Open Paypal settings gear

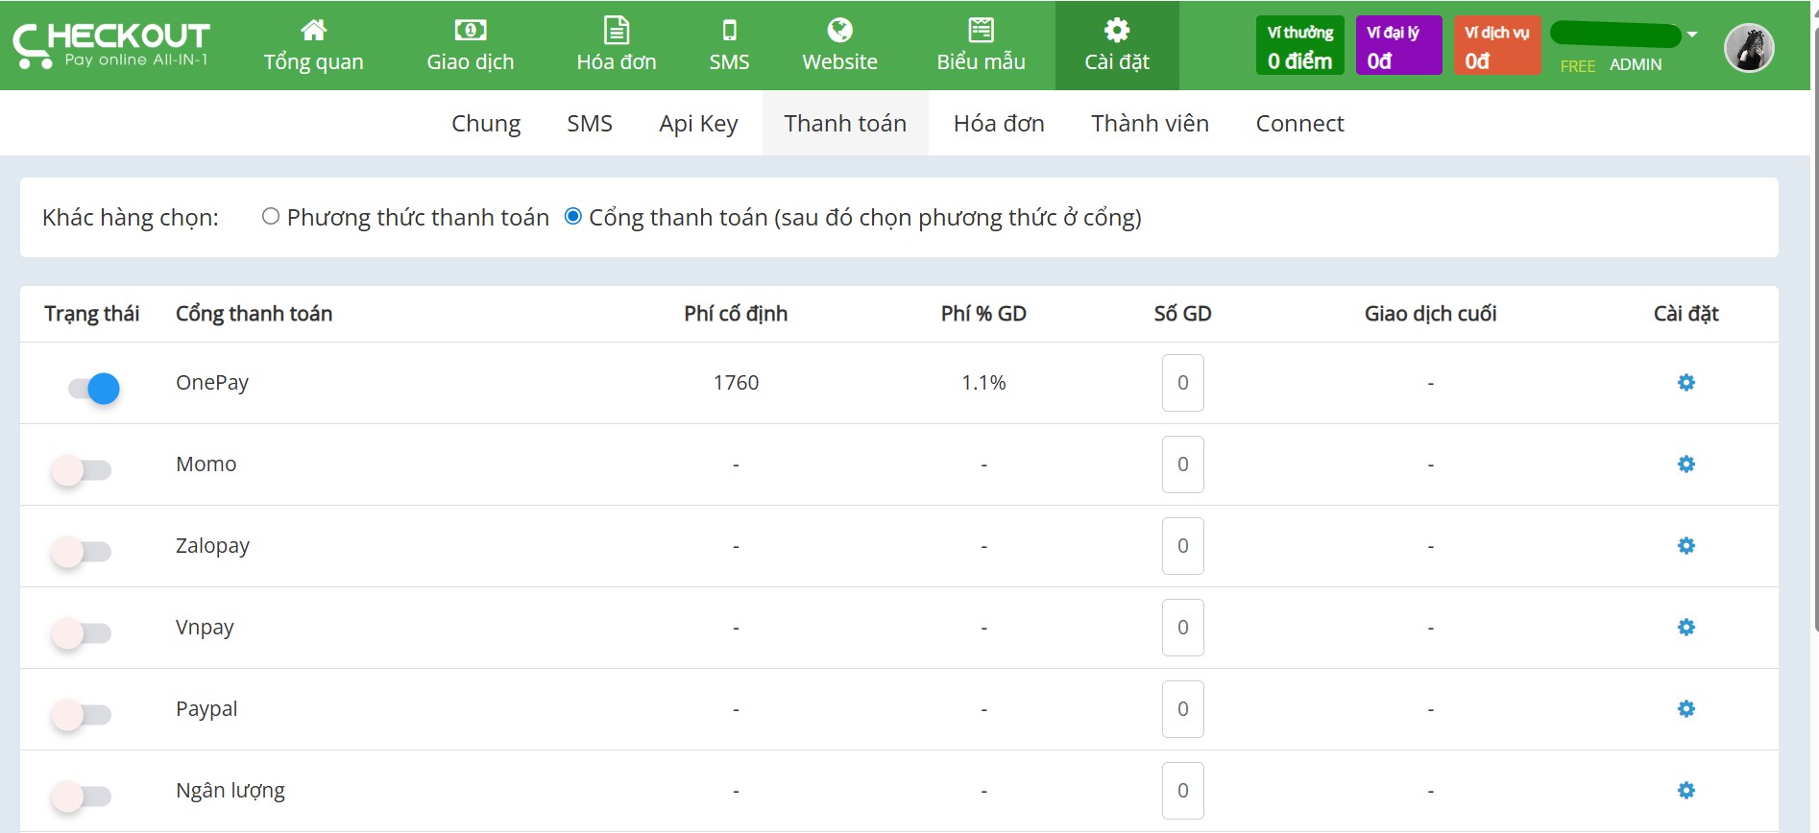click(x=1686, y=709)
